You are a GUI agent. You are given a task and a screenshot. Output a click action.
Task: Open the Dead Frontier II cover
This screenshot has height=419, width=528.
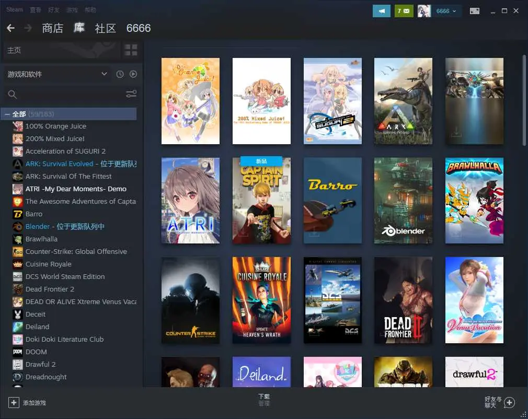click(x=404, y=300)
